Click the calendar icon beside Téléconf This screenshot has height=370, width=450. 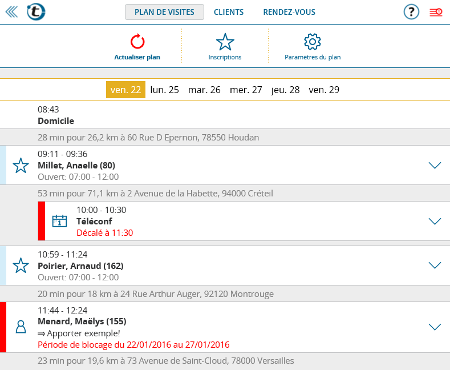click(60, 221)
